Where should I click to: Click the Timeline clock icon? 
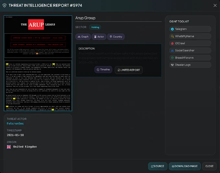(98, 70)
